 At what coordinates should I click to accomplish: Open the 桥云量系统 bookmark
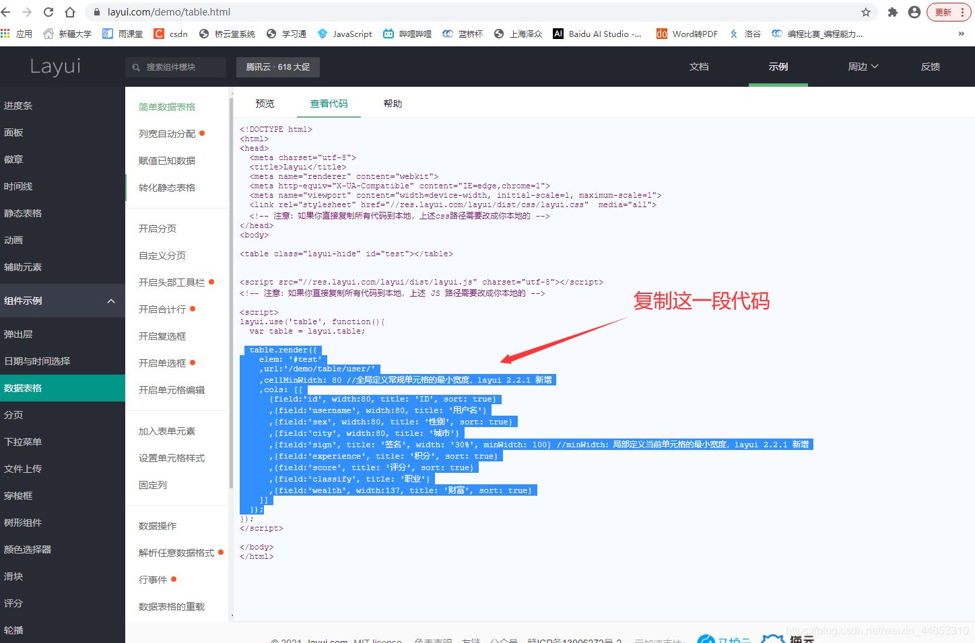pyautogui.click(x=227, y=34)
